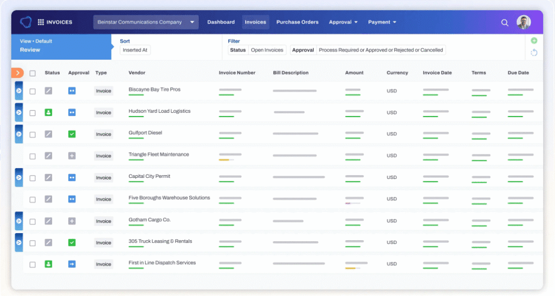The image size is (555, 296).
Task: Open the Review view selector panel
Action: pos(62,47)
